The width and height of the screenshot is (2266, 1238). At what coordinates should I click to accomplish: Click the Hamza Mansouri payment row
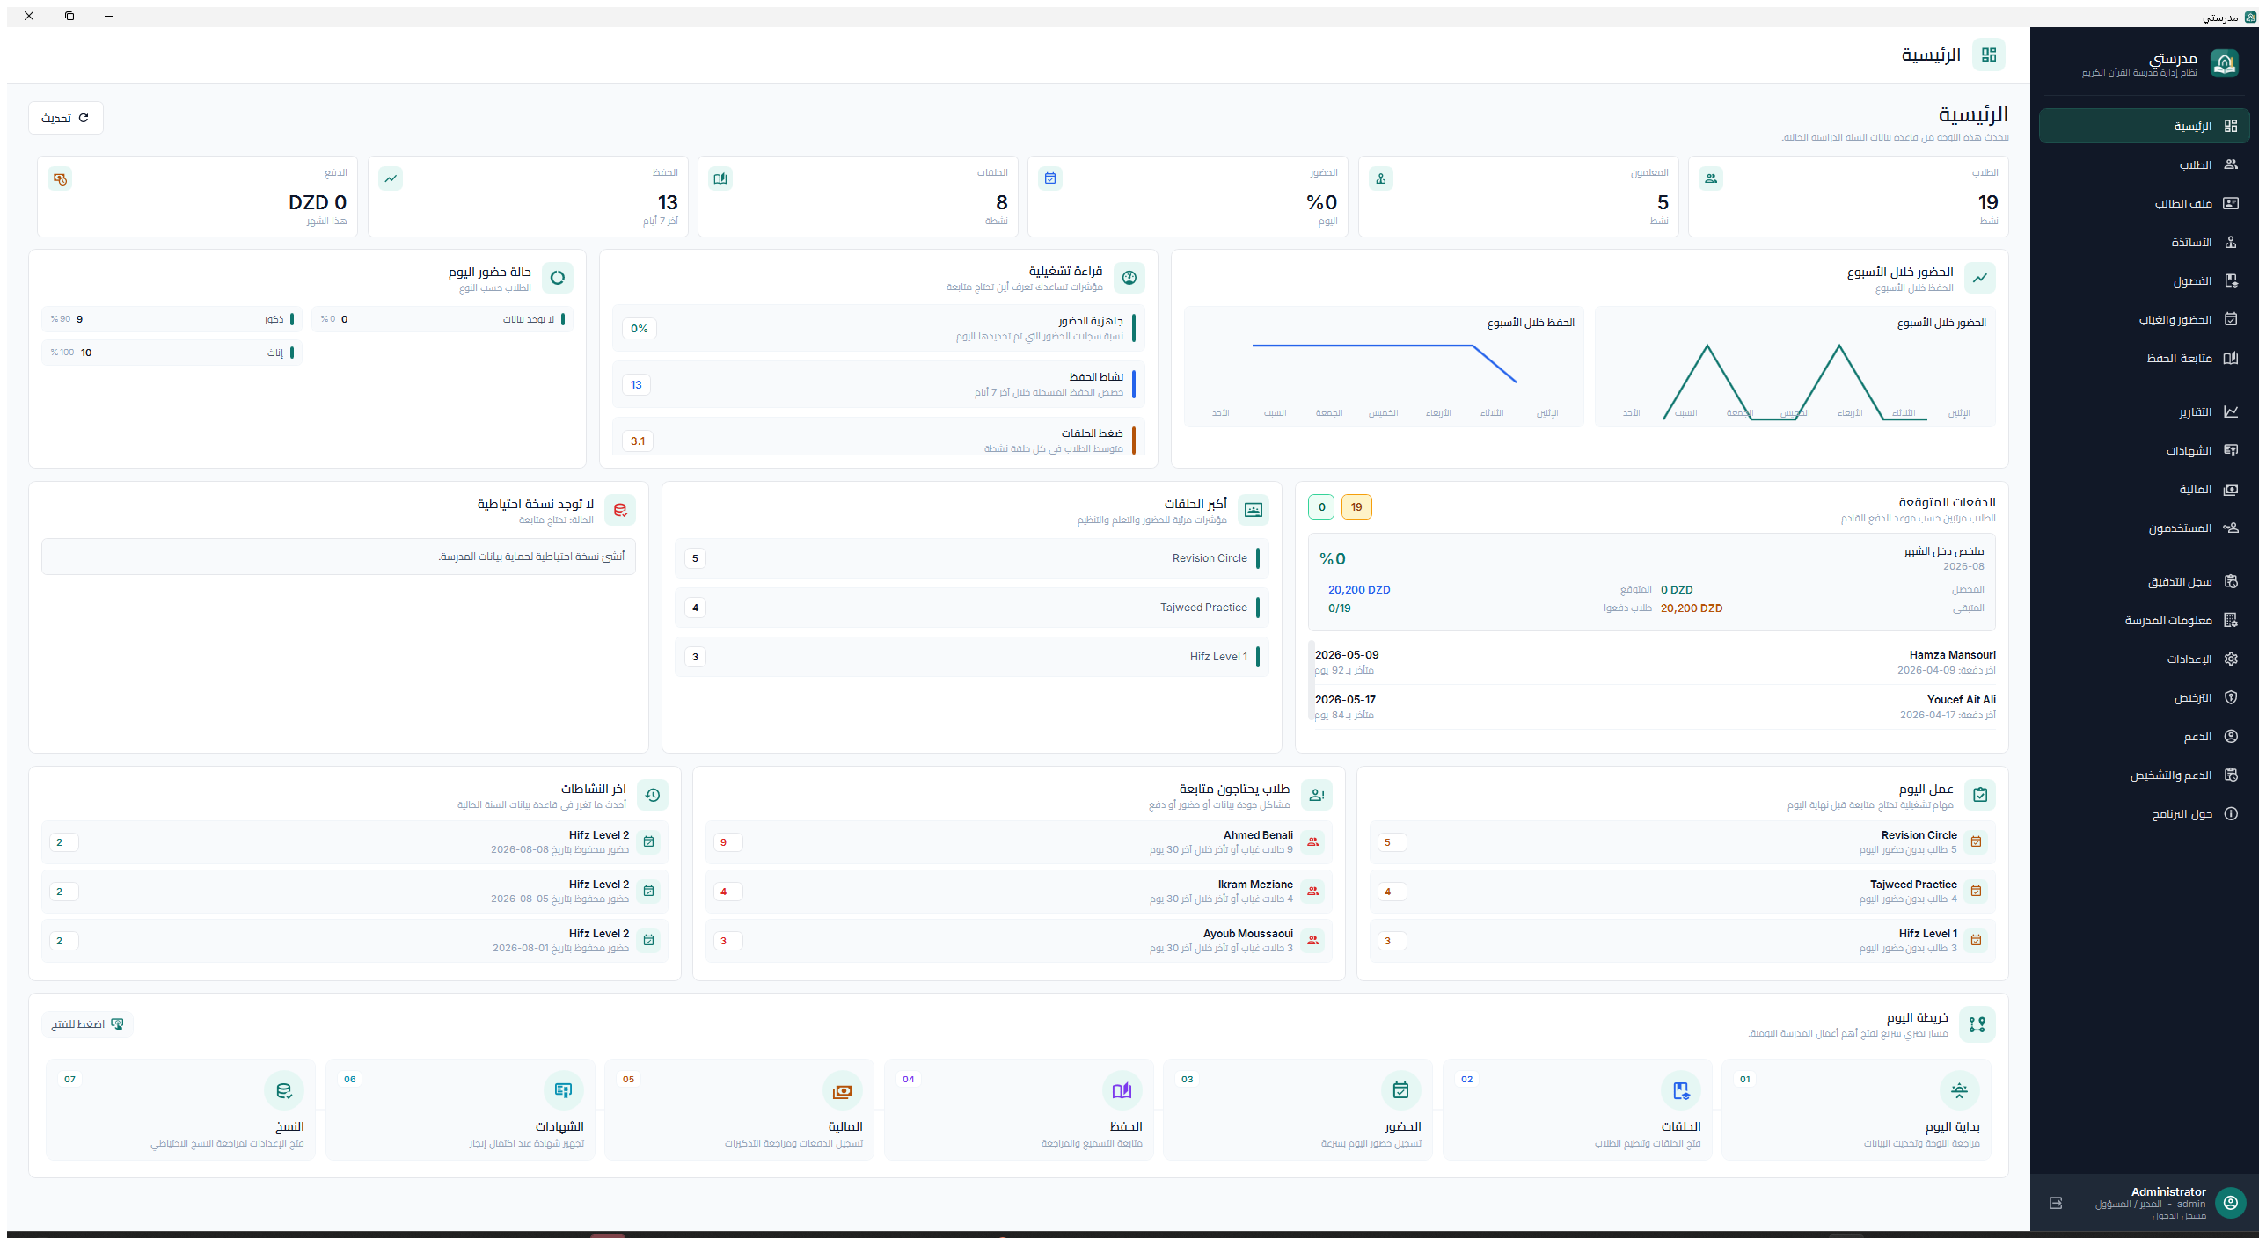[1654, 662]
